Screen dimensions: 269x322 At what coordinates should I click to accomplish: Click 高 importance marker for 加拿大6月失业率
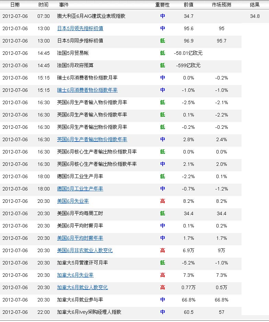[163, 275]
